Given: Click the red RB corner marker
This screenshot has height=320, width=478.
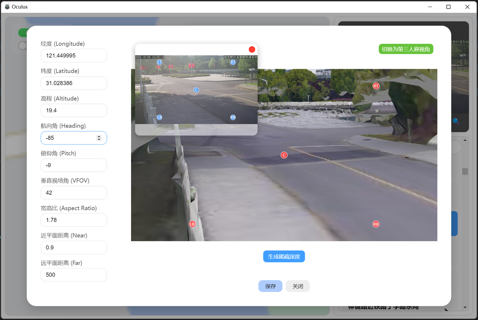Looking at the screenshot, I should pyautogui.click(x=376, y=224).
